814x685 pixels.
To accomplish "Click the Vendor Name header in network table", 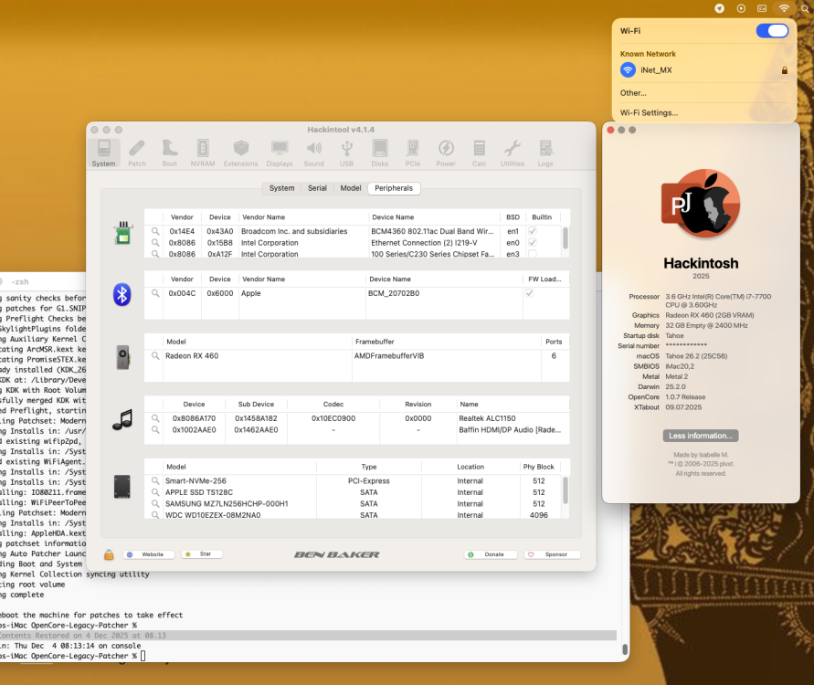I will click(264, 217).
